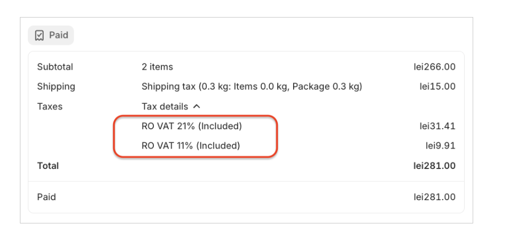Viewport: 509px width, 228px height.
Task: Collapse the Tax details chevron
Action: click(x=197, y=106)
